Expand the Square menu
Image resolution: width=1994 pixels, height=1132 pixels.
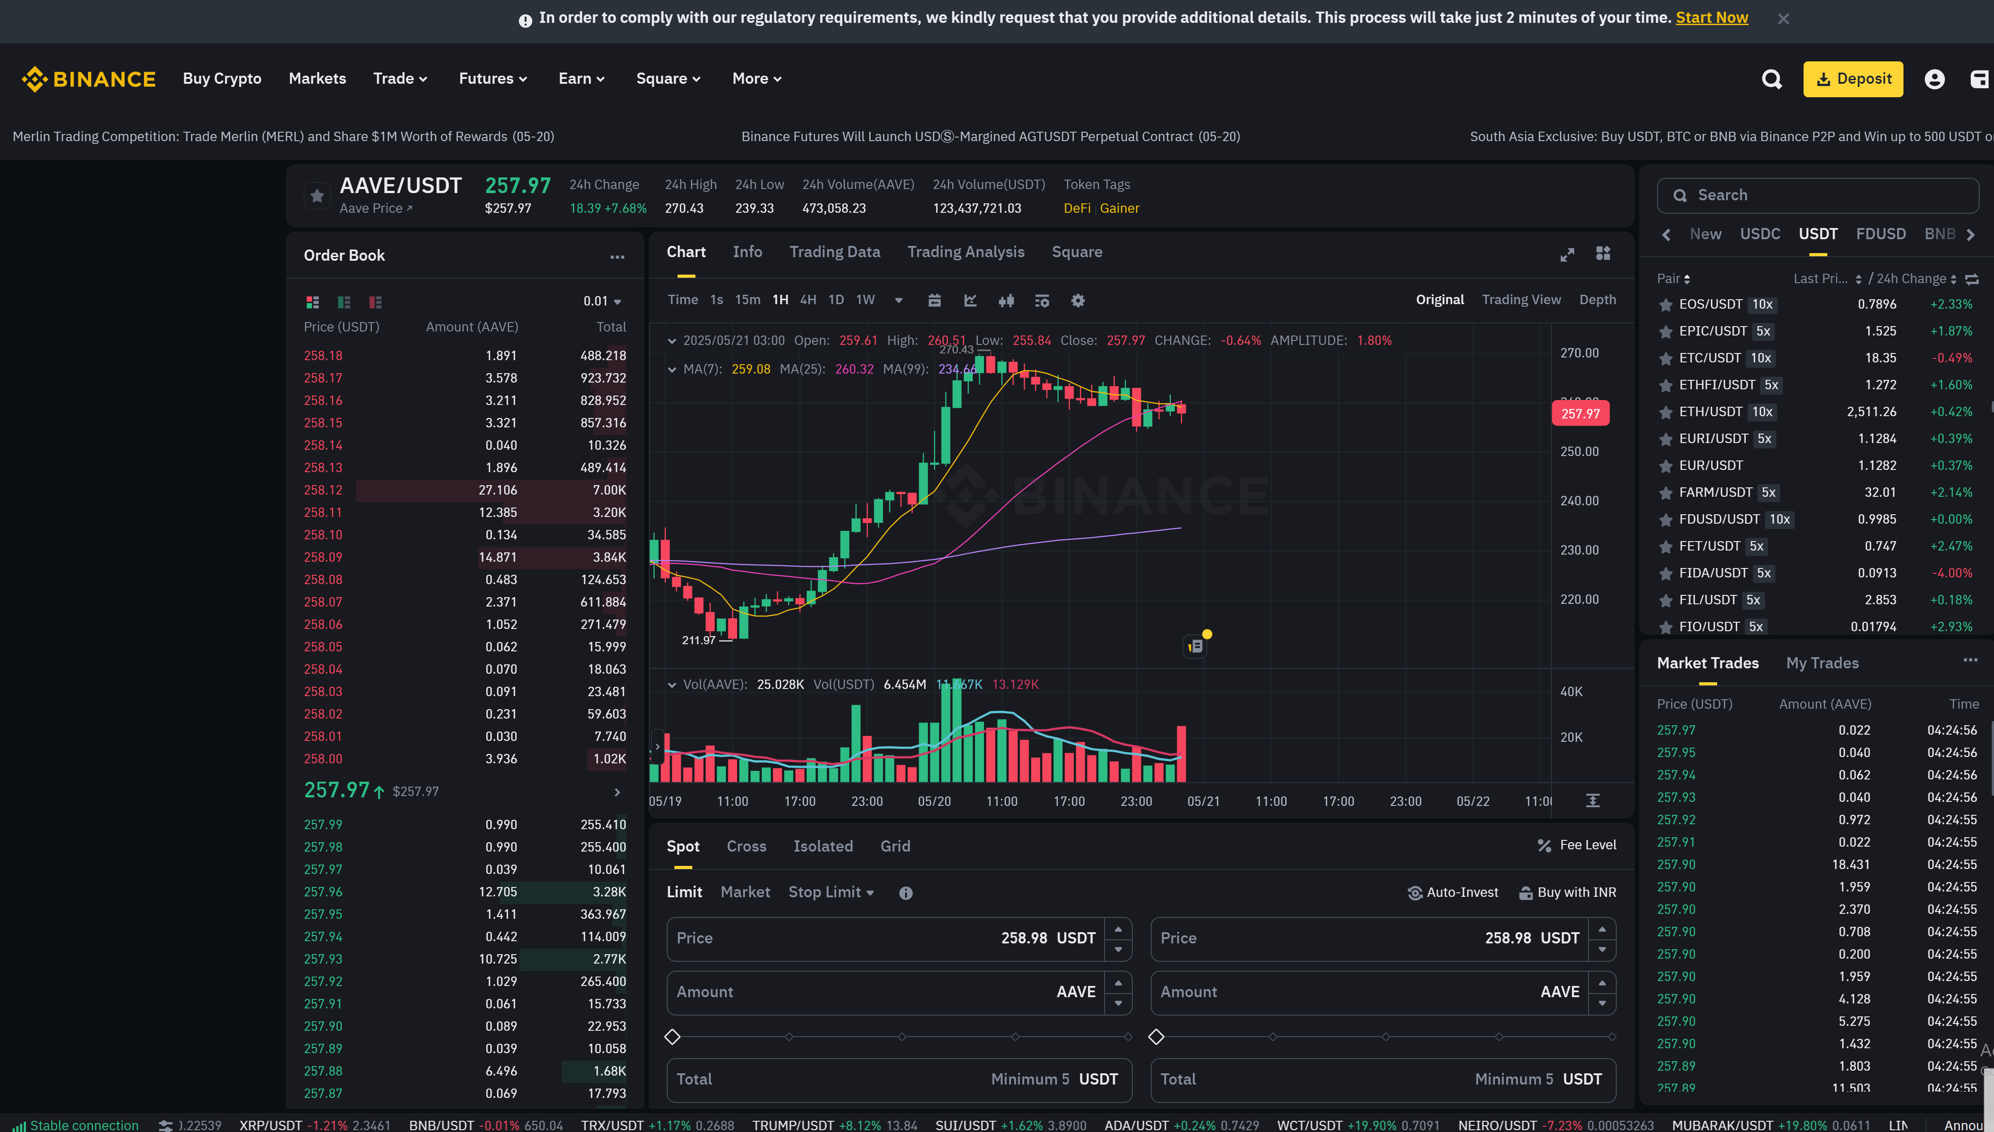669,78
